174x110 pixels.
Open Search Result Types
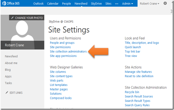137,101
